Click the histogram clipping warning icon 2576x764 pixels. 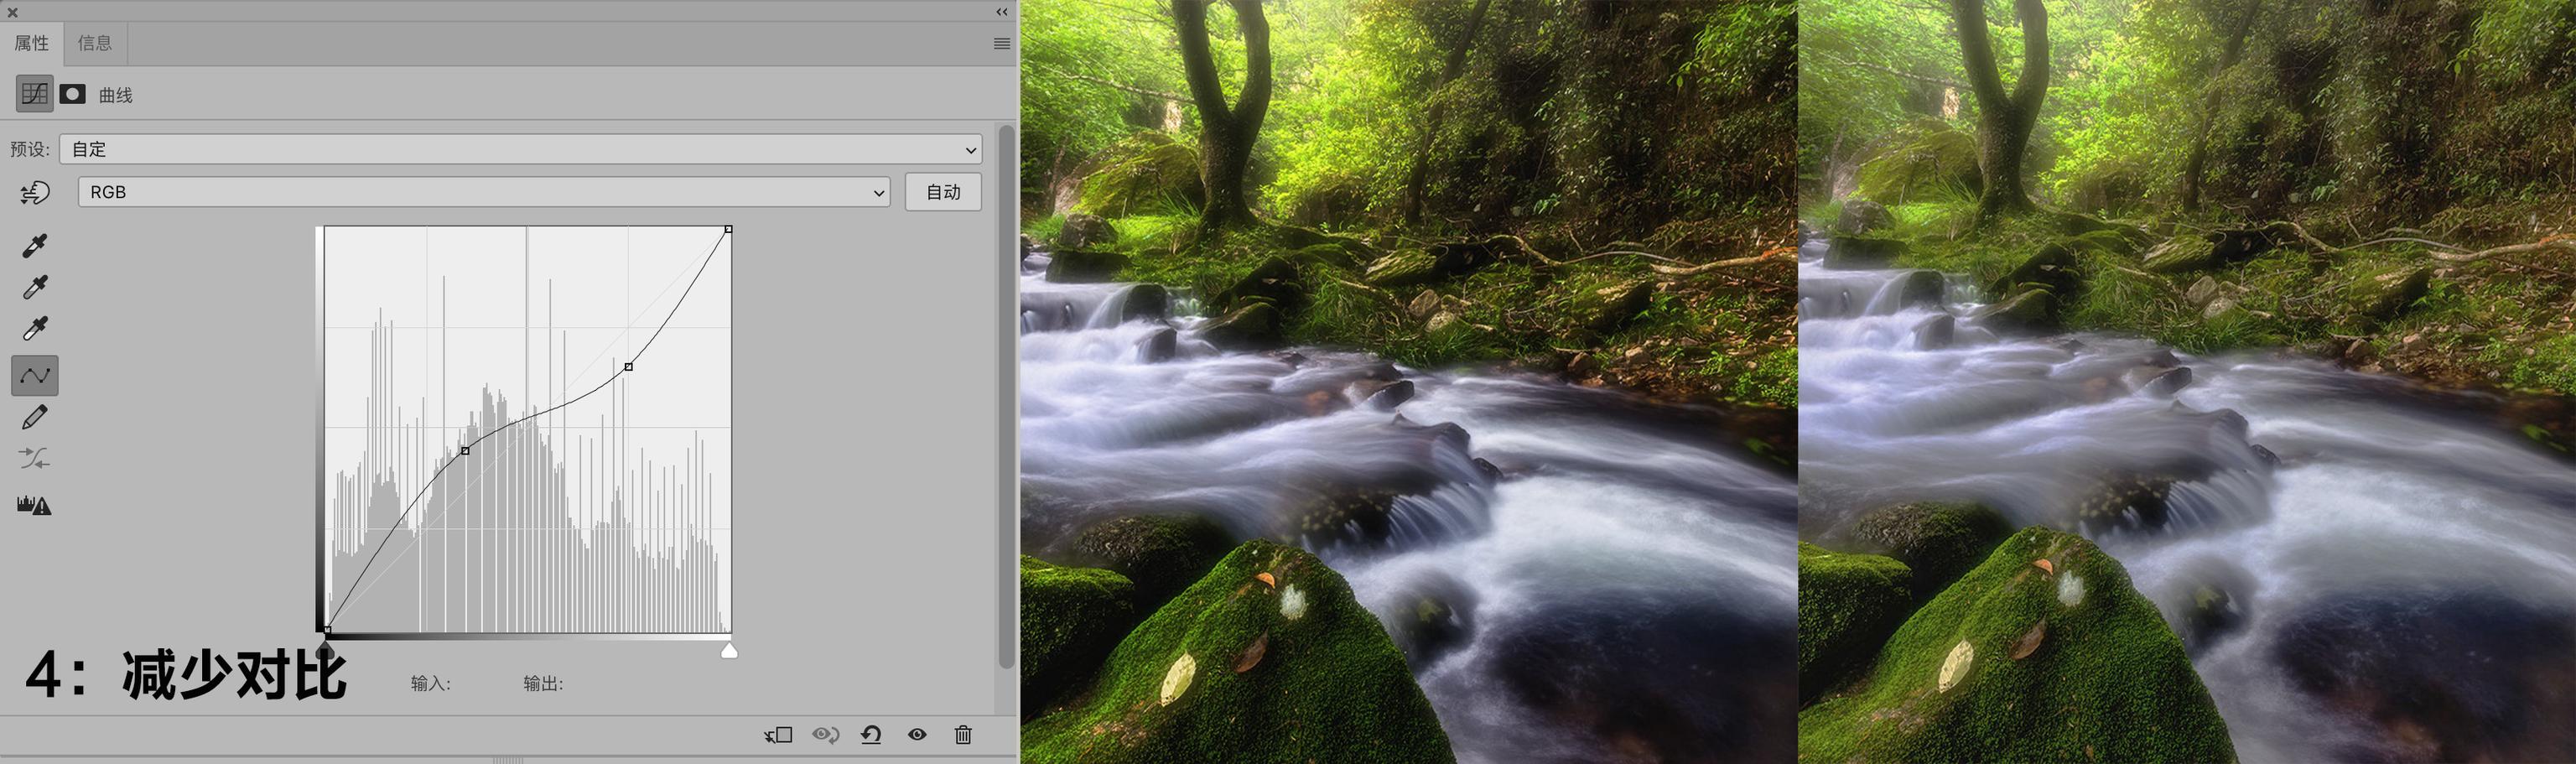tap(35, 505)
